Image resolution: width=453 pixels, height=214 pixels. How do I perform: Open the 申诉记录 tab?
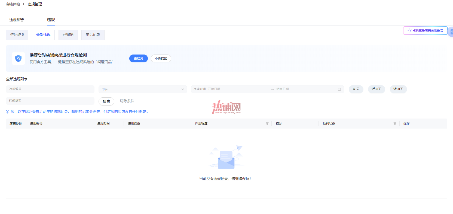point(93,35)
